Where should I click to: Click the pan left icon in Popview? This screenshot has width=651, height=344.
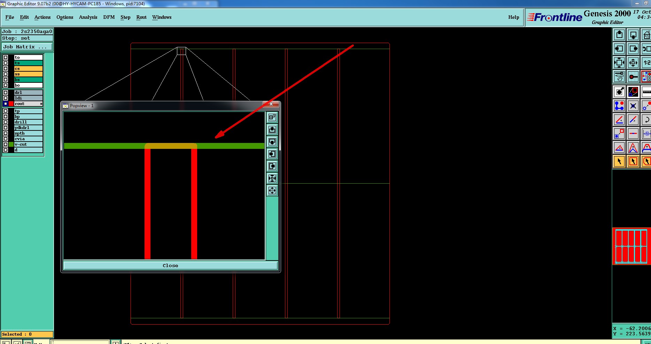[272, 154]
